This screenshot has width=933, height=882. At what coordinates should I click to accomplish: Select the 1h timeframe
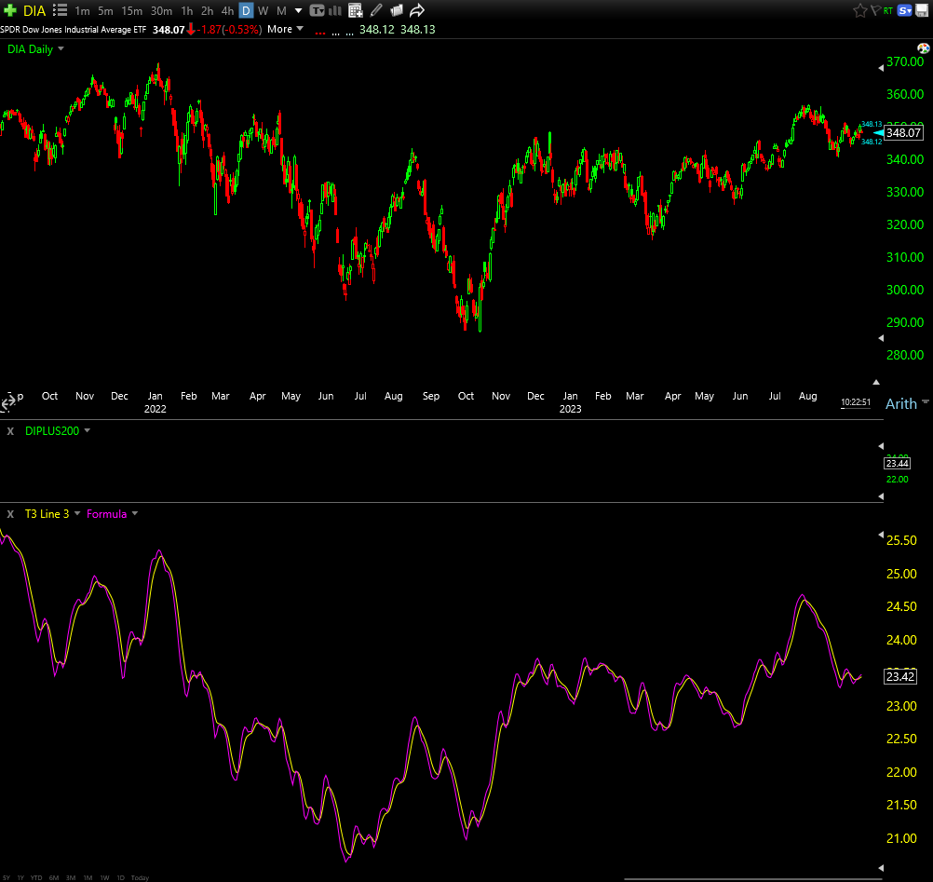pyautogui.click(x=187, y=10)
